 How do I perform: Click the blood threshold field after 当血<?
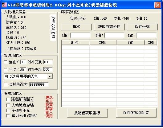point(23,62)
